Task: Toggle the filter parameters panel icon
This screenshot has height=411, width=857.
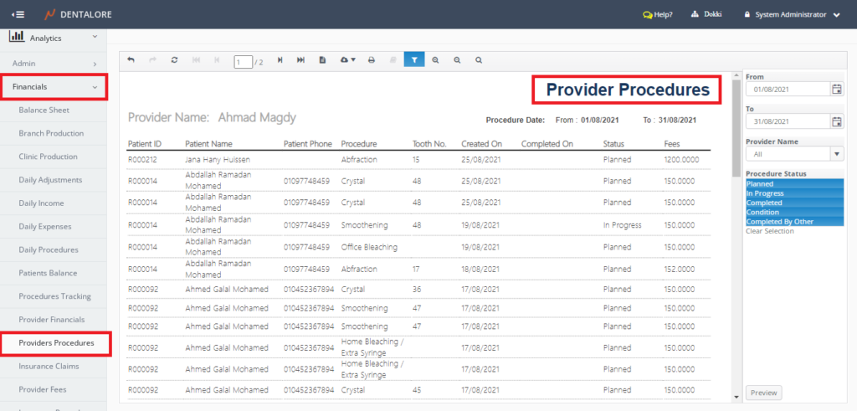Action: (414, 60)
